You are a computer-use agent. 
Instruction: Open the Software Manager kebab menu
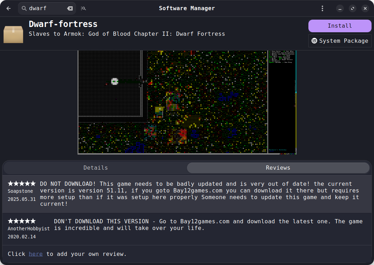pyautogui.click(x=322, y=8)
